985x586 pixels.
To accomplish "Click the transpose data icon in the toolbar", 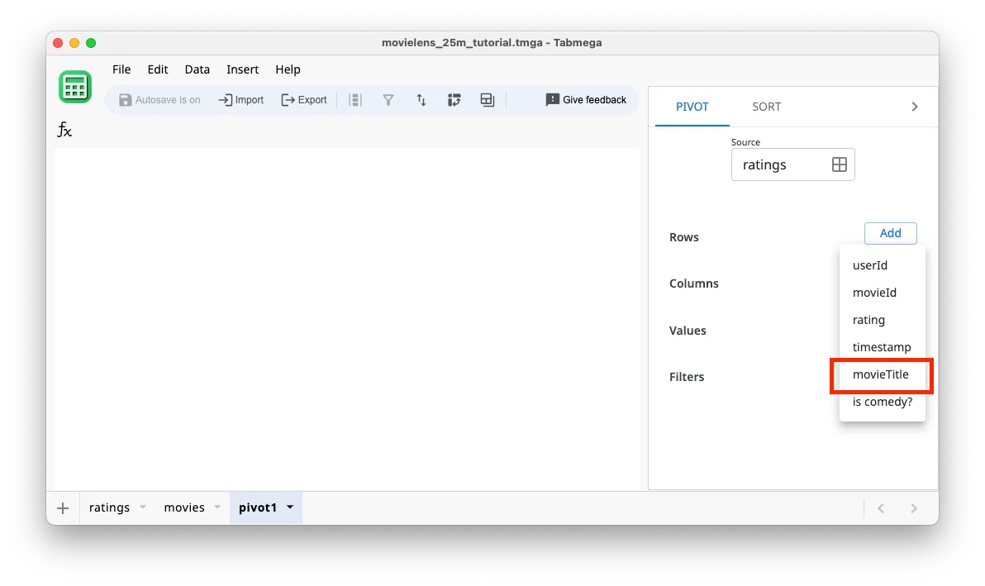I will (454, 99).
